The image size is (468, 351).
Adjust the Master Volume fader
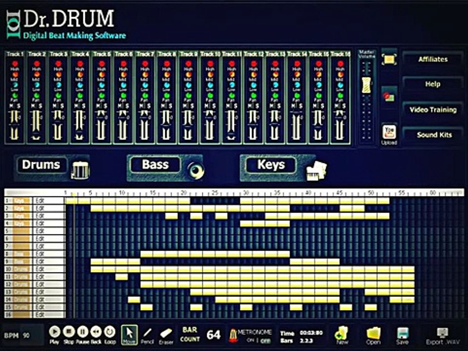(367, 85)
